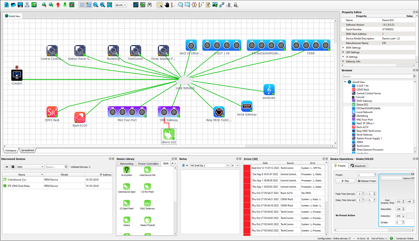Select the conductor device icon on canvas

click(269, 90)
